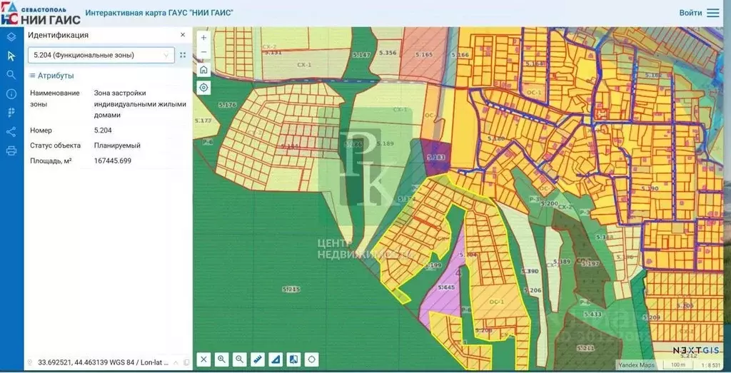Close the Идентификация panel
This screenshot has height=373, width=731.
pyautogui.click(x=183, y=34)
